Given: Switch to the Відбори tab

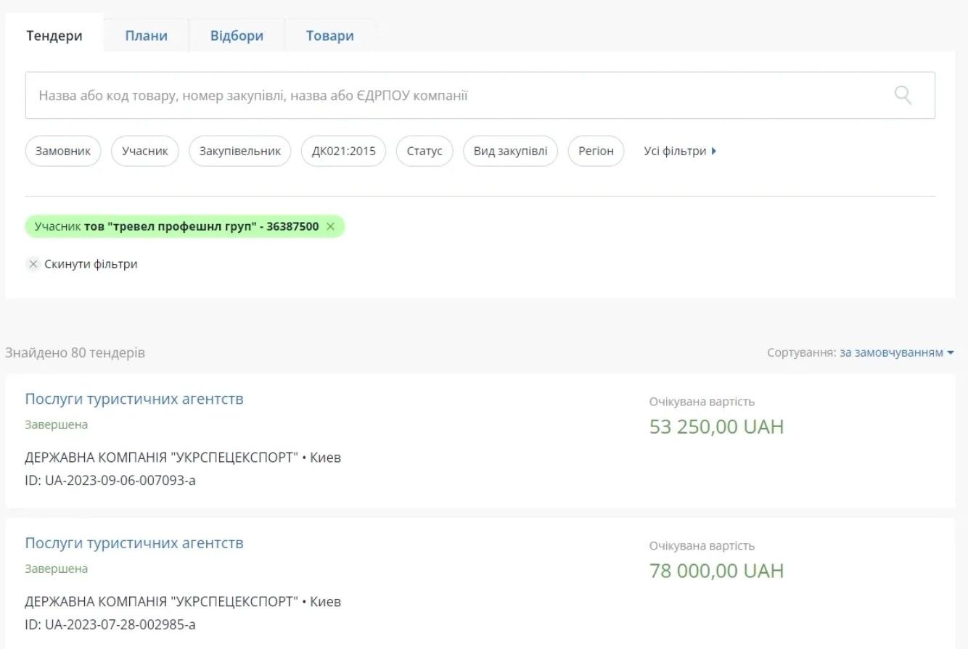Looking at the screenshot, I should coord(237,36).
